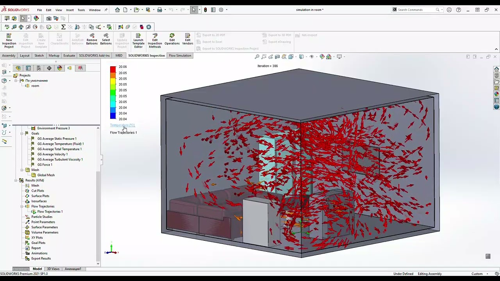Click Remove Balloons tool
The image size is (500, 281).
[x=92, y=39]
